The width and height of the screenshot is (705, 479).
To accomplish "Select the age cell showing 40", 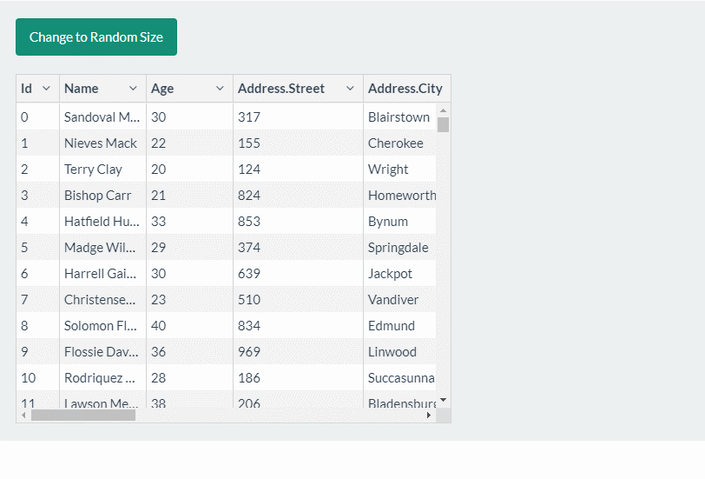I will [159, 326].
